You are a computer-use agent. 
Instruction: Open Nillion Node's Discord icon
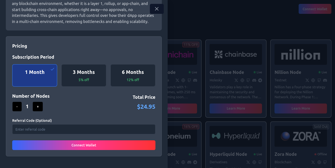[x=325, y=80]
